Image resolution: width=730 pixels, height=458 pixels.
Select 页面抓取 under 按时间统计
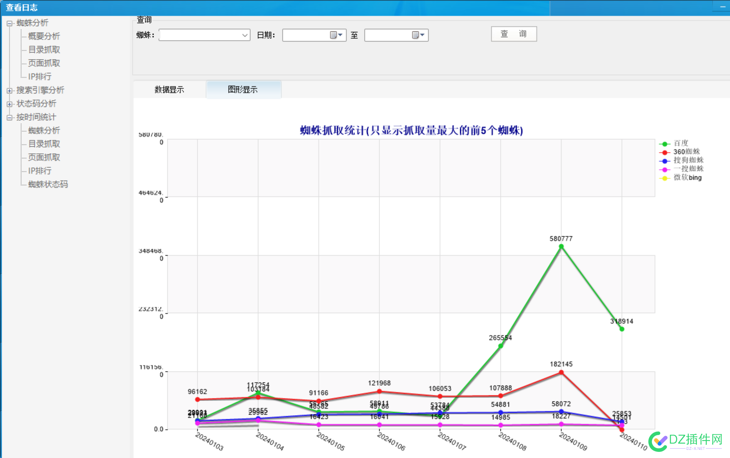point(44,157)
